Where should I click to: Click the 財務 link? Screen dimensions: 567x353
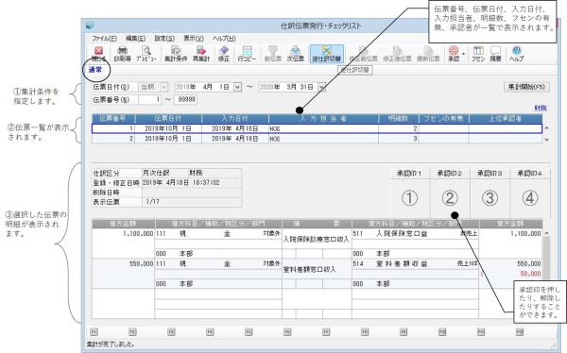541,108
